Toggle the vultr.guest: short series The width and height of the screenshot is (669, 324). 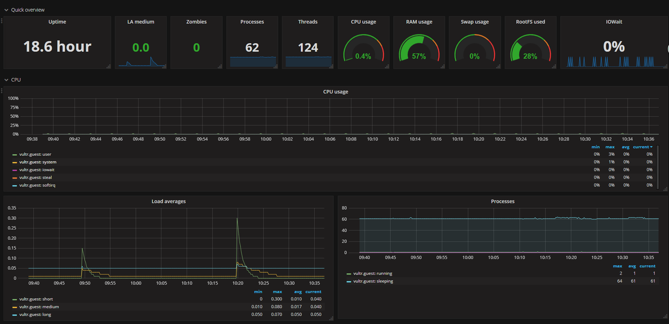click(36, 299)
